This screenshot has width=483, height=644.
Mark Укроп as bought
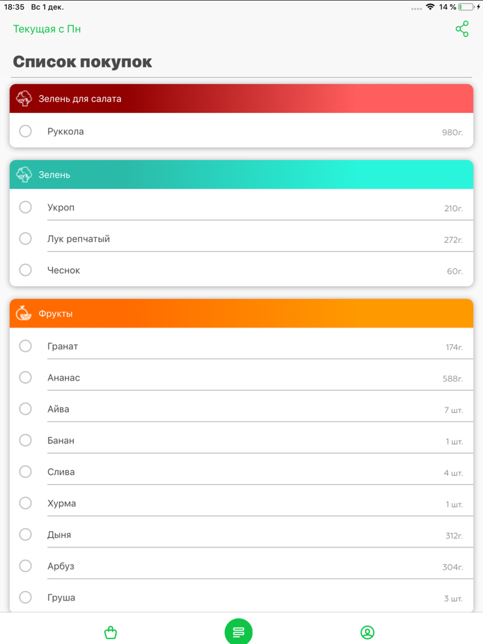click(x=26, y=207)
